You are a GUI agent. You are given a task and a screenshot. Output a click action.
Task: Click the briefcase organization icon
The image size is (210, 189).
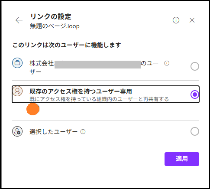click(17, 63)
